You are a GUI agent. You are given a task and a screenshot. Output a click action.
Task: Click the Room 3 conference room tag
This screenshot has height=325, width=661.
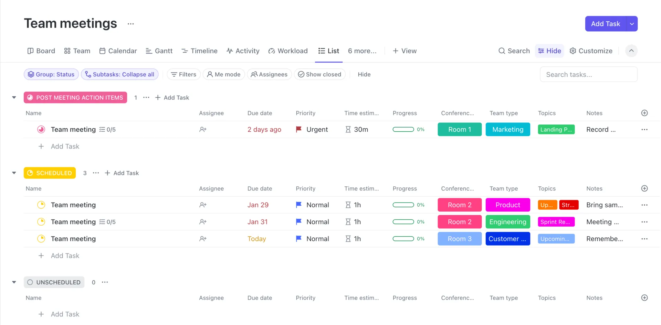click(x=460, y=239)
